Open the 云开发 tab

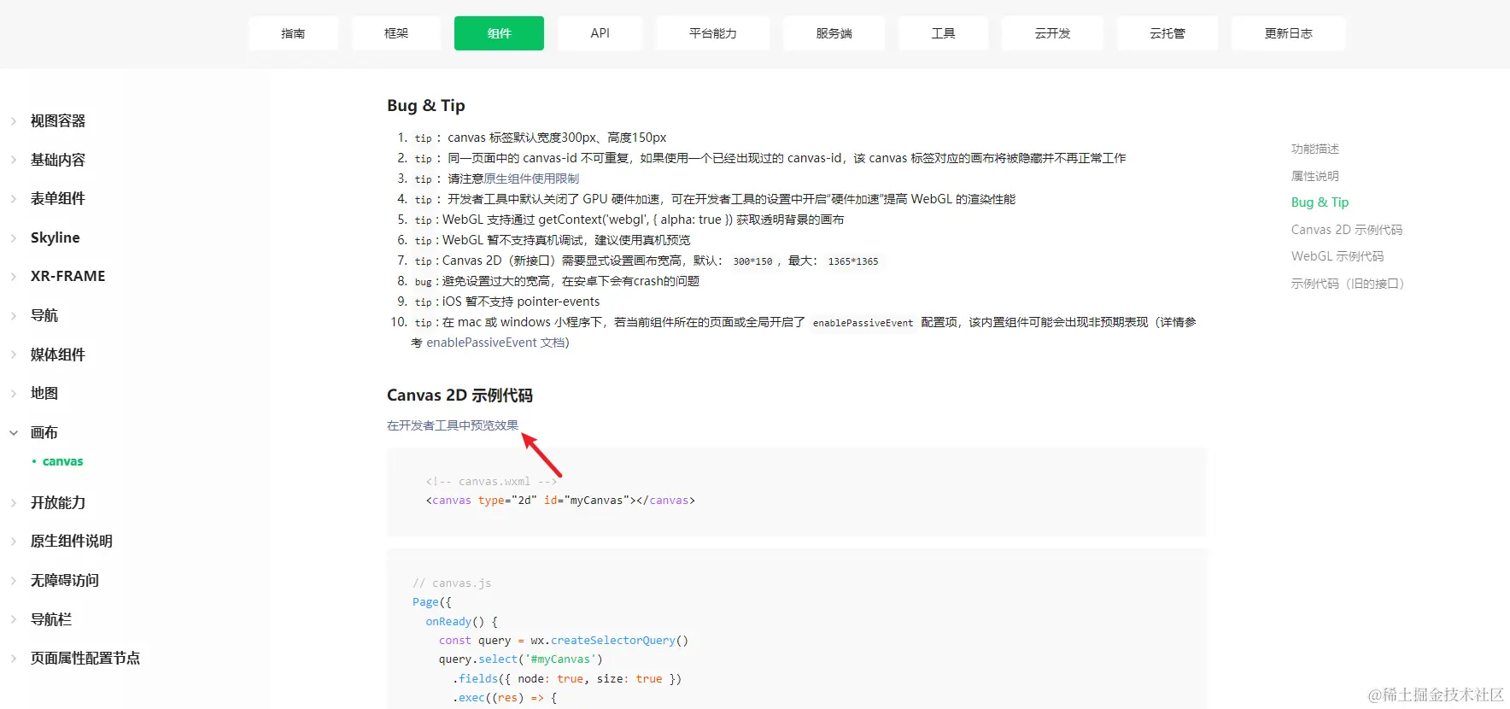click(1052, 33)
